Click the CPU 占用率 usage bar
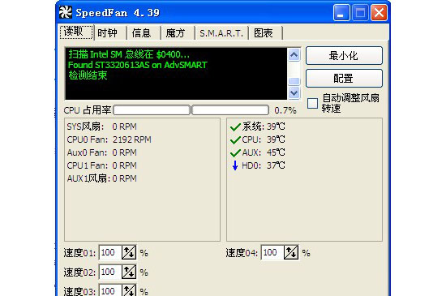Image resolution: width=446 pixels, height=296 pixels. pyautogui.click(x=191, y=110)
